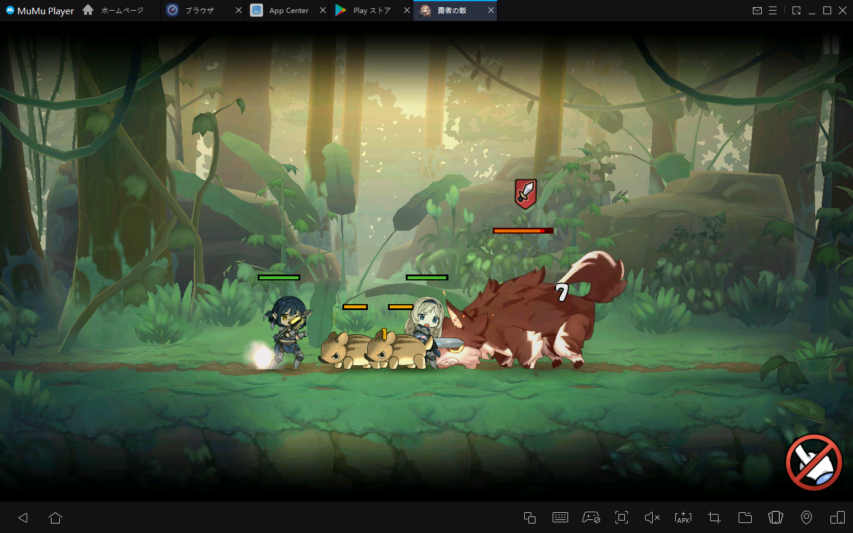
Task: Open the keyboard mapping icon
Action: 560,518
